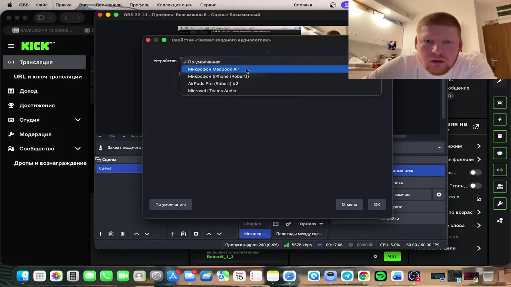The width and height of the screenshot is (511, 287).
Task: Toggle mixer layout icon next to hidden count
Action: (x=275, y=224)
